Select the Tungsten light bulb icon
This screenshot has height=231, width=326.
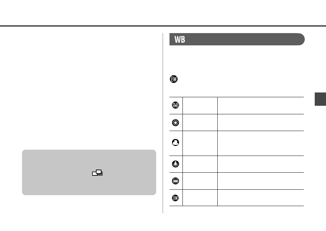(176, 164)
